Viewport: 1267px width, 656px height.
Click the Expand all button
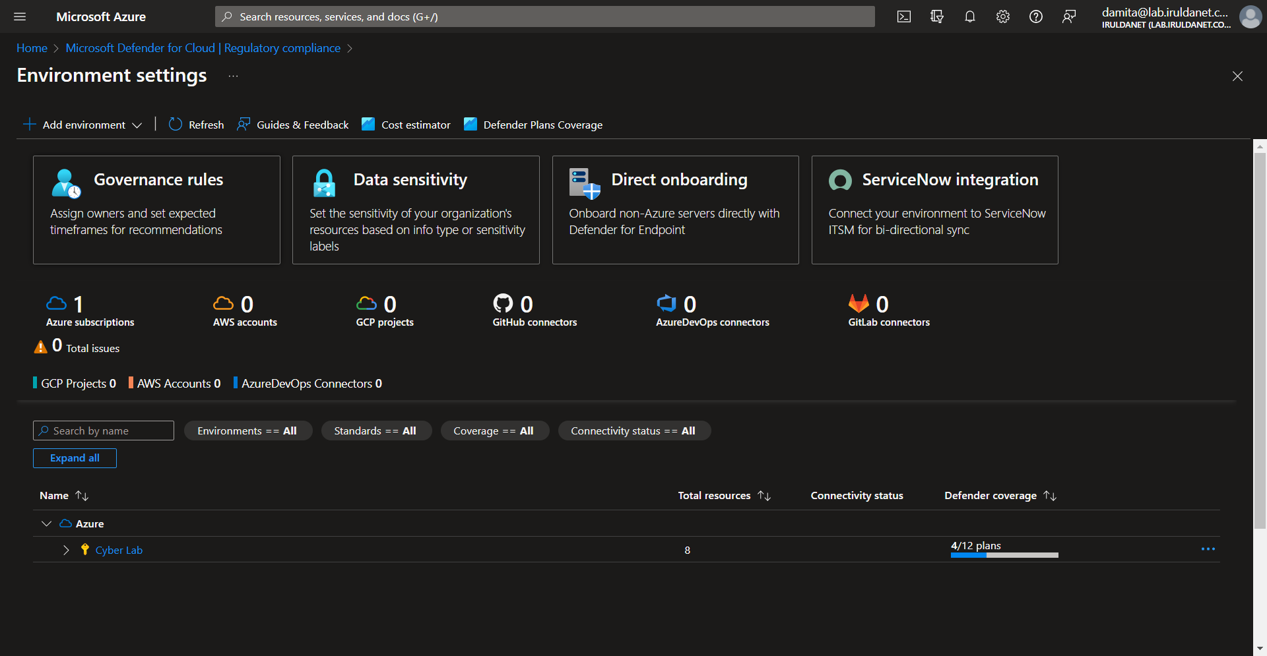[75, 458]
